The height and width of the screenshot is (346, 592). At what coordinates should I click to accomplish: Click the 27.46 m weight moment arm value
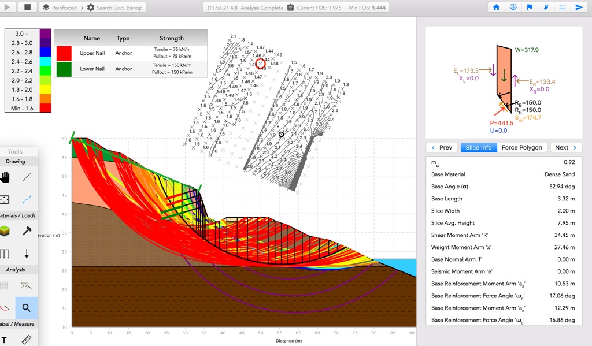564,247
